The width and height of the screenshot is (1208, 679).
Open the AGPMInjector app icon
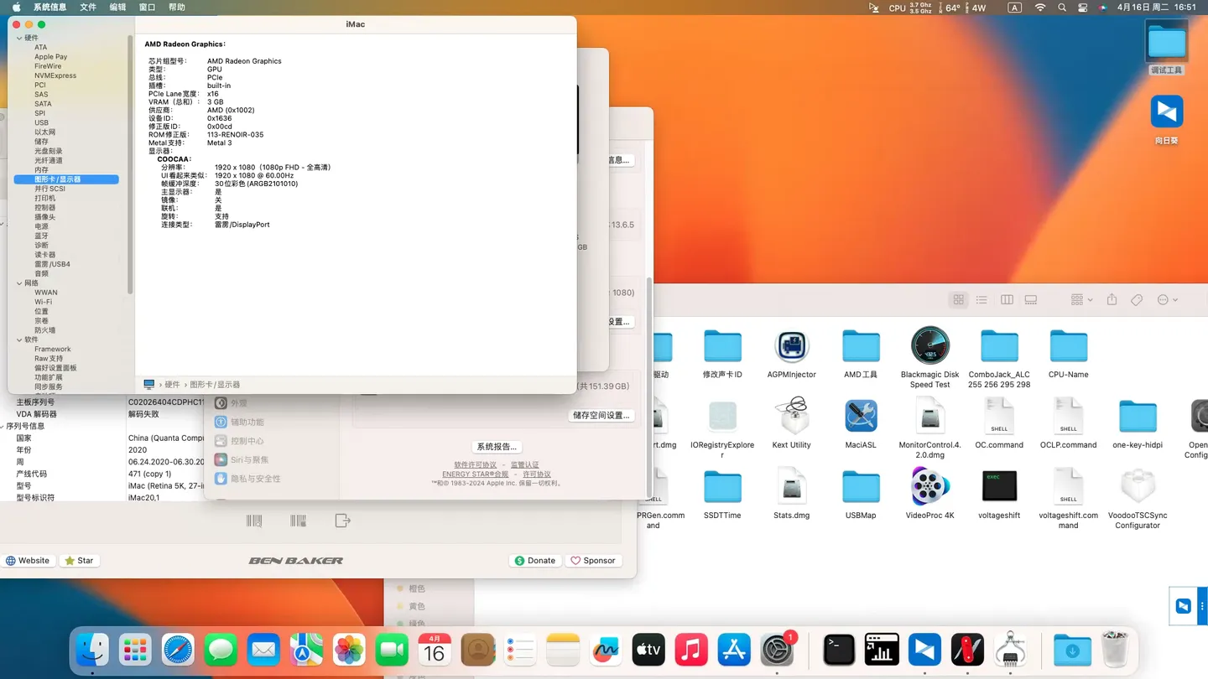[x=791, y=346]
